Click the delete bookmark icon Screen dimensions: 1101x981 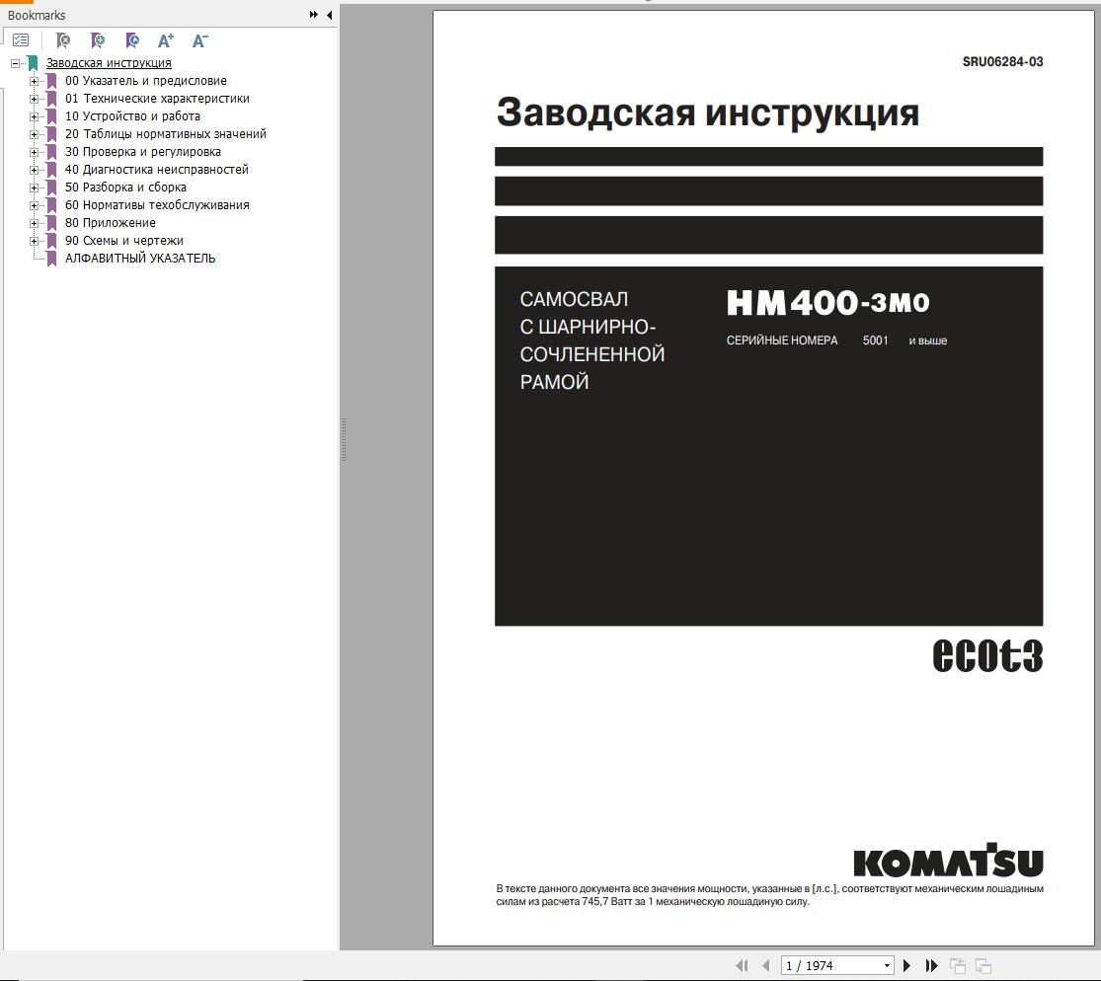pyautogui.click(x=63, y=40)
